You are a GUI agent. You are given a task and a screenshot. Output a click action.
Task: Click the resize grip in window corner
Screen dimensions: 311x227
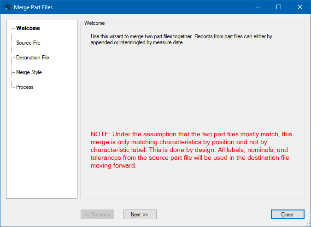pos(308,224)
